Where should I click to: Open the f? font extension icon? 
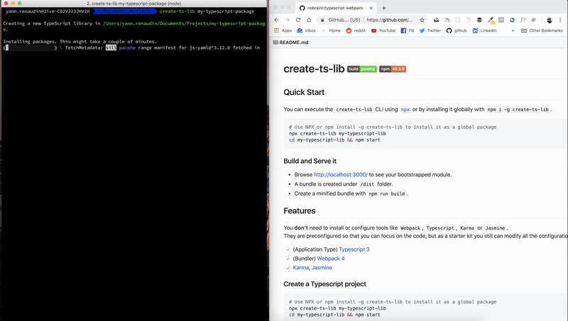pyautogui.click(x=523, y=20)
